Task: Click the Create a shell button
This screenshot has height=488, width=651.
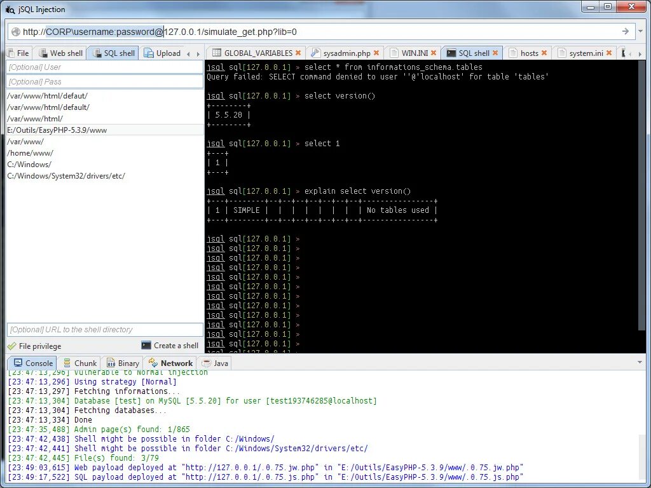Action: tap(170, 345)
